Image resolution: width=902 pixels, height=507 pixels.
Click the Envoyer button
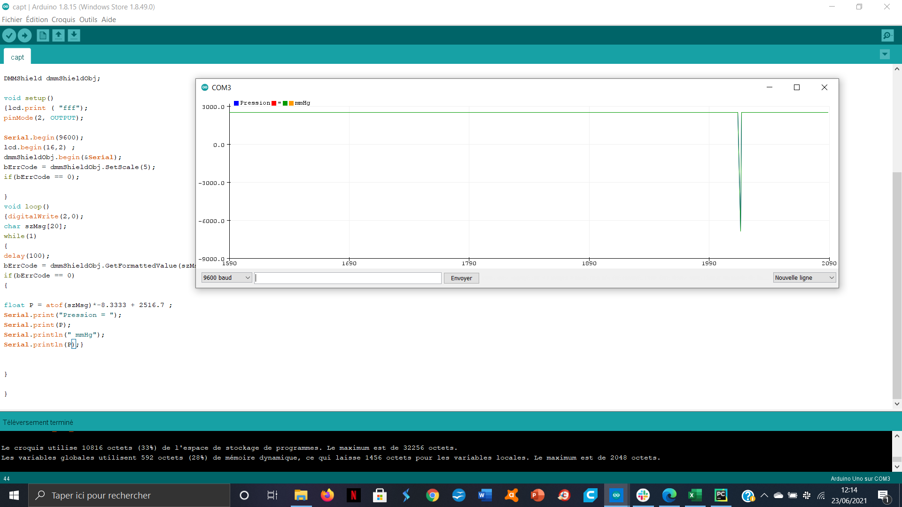coord(461,278)
